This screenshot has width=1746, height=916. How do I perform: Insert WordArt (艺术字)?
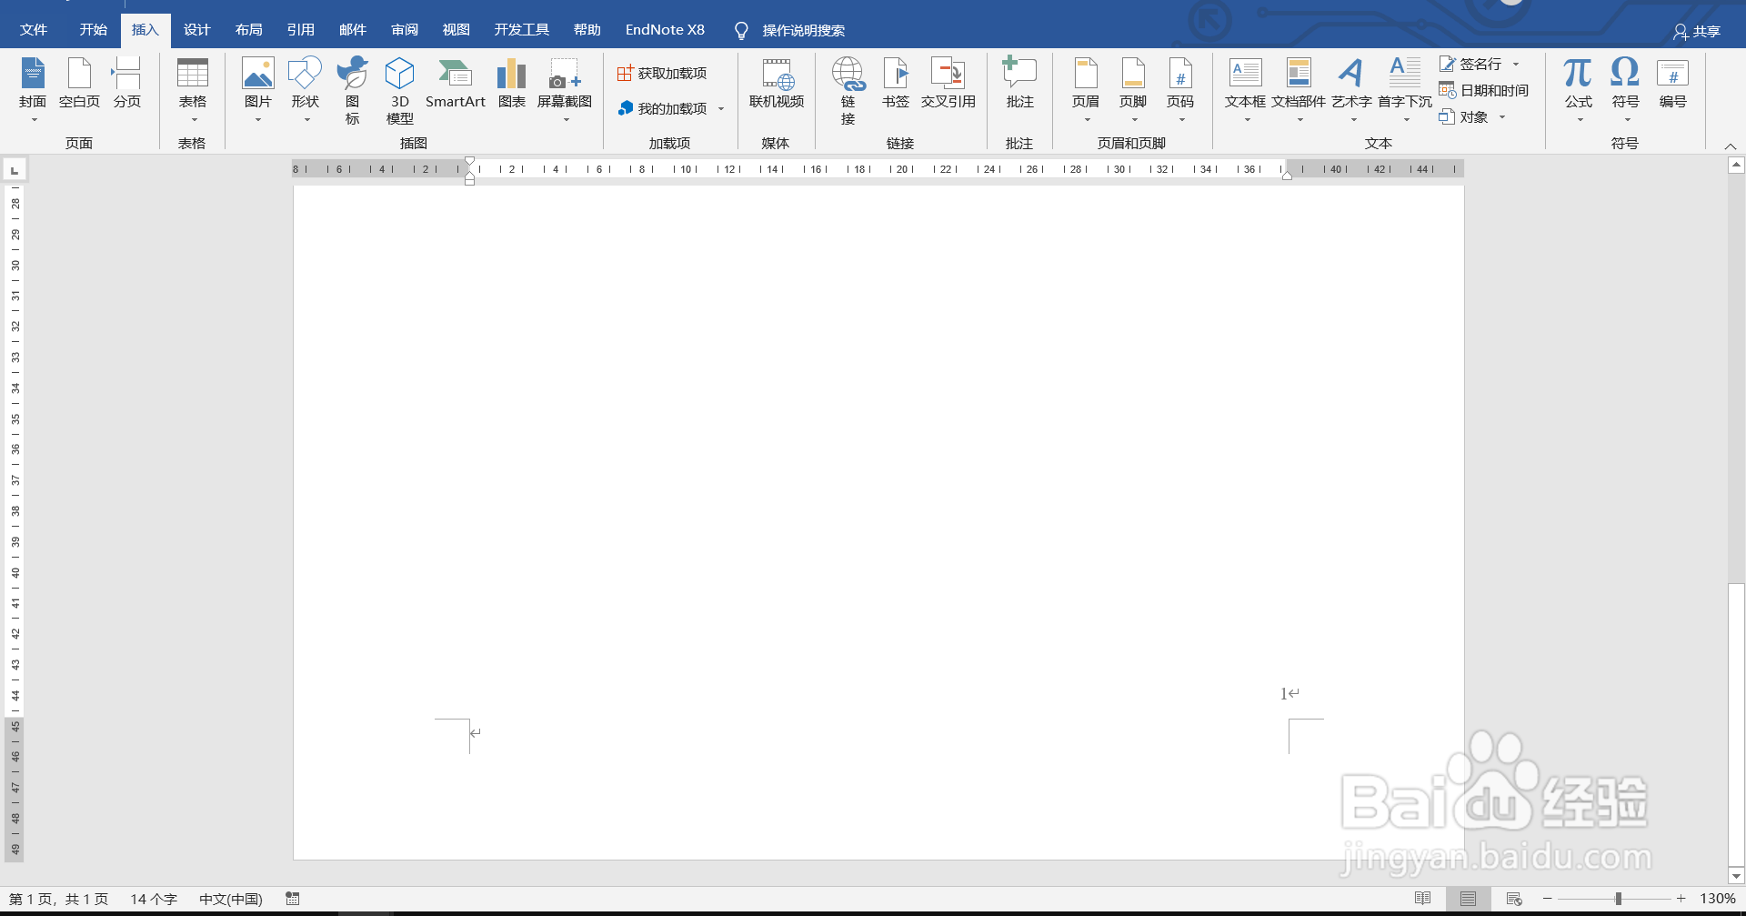pos(1351,89)
